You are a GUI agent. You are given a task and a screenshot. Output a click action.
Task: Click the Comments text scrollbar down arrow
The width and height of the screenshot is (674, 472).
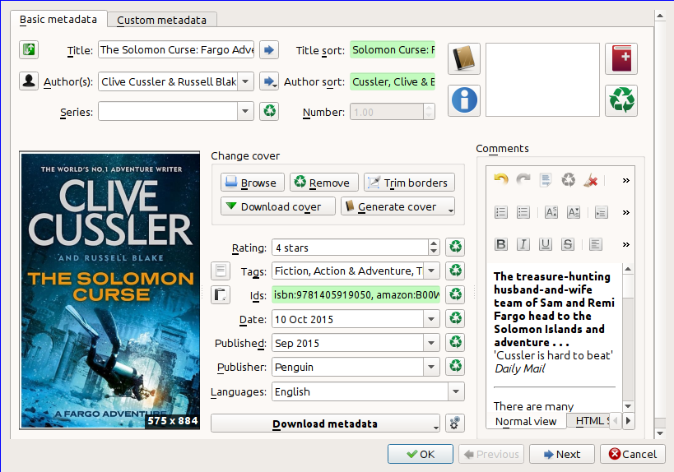pos(628,406)
